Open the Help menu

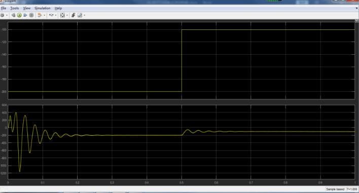click(58, 8)
